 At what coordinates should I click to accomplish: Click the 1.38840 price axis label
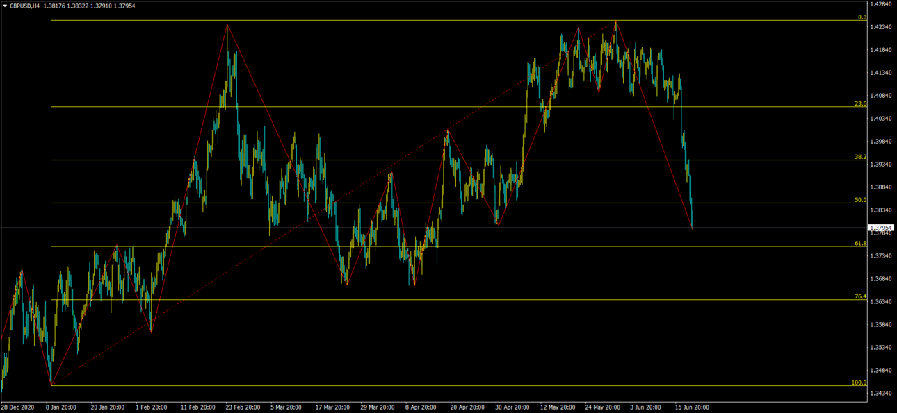point(882,187)
